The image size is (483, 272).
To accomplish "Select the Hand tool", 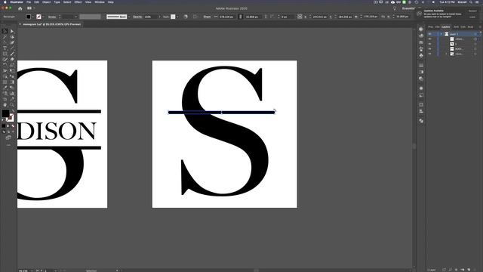I will tap(5, 105).
